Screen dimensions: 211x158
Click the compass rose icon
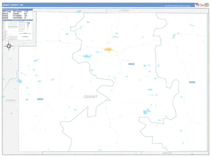(x=9, y=46)
